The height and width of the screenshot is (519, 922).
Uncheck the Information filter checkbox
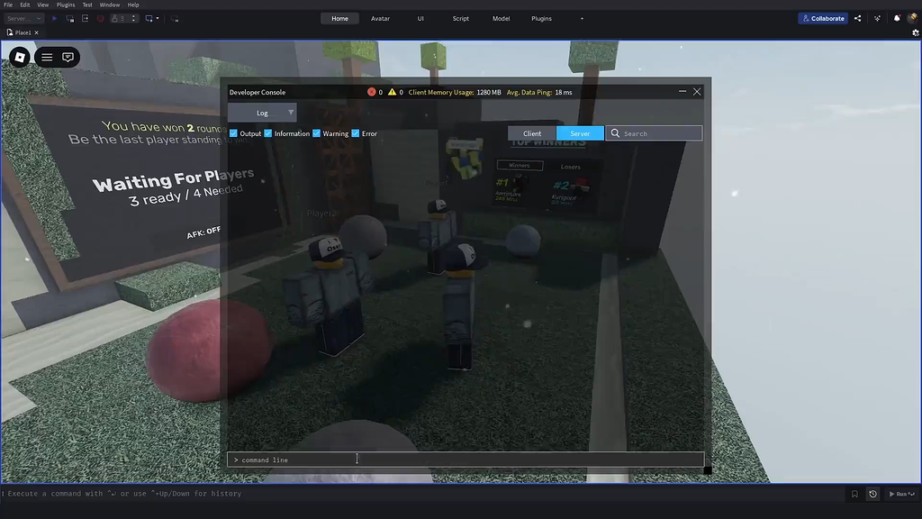[268, 133]
